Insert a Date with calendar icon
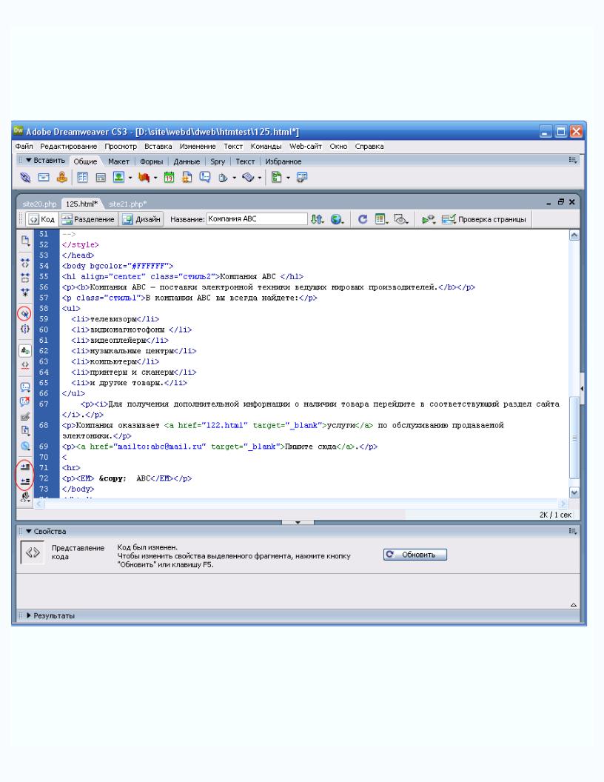Screen dimensions: 604x782 coord(169,178)
